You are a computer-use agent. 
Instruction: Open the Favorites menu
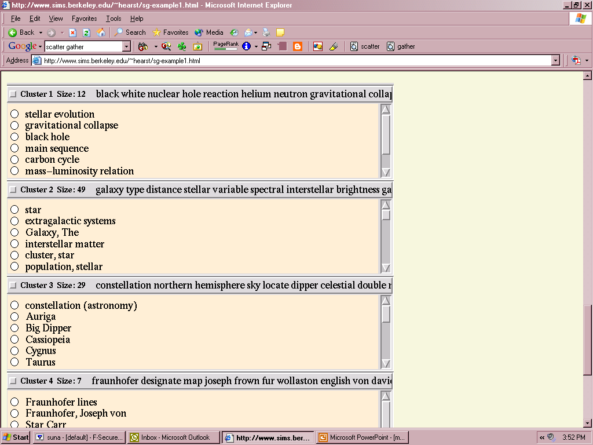coord(84,19)
